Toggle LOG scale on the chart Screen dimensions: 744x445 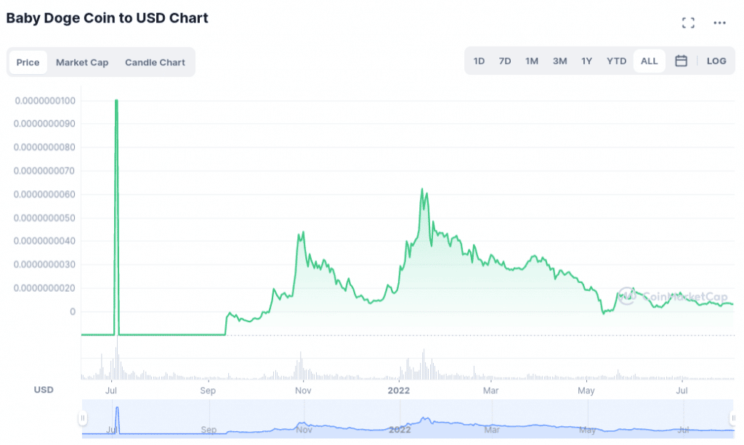click(716, 61)
